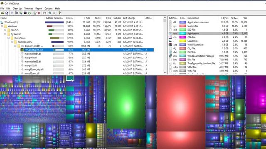
Task: Sort by the Size column header
Action: pyautogui.click(x=83, y=18)
